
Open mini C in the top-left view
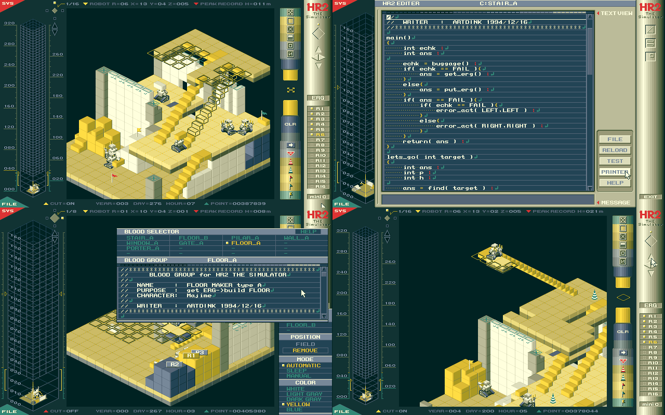click(318, 197)
